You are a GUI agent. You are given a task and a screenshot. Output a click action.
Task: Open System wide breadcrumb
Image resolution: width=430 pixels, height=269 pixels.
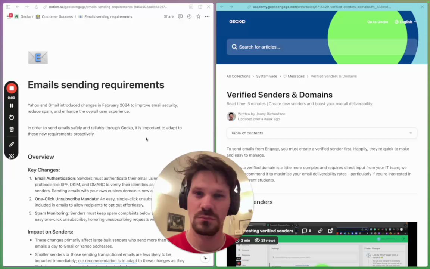click(267, 76)
